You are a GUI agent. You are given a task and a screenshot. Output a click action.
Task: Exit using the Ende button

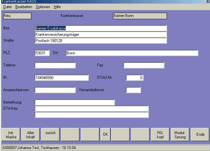tap(200, 134)
